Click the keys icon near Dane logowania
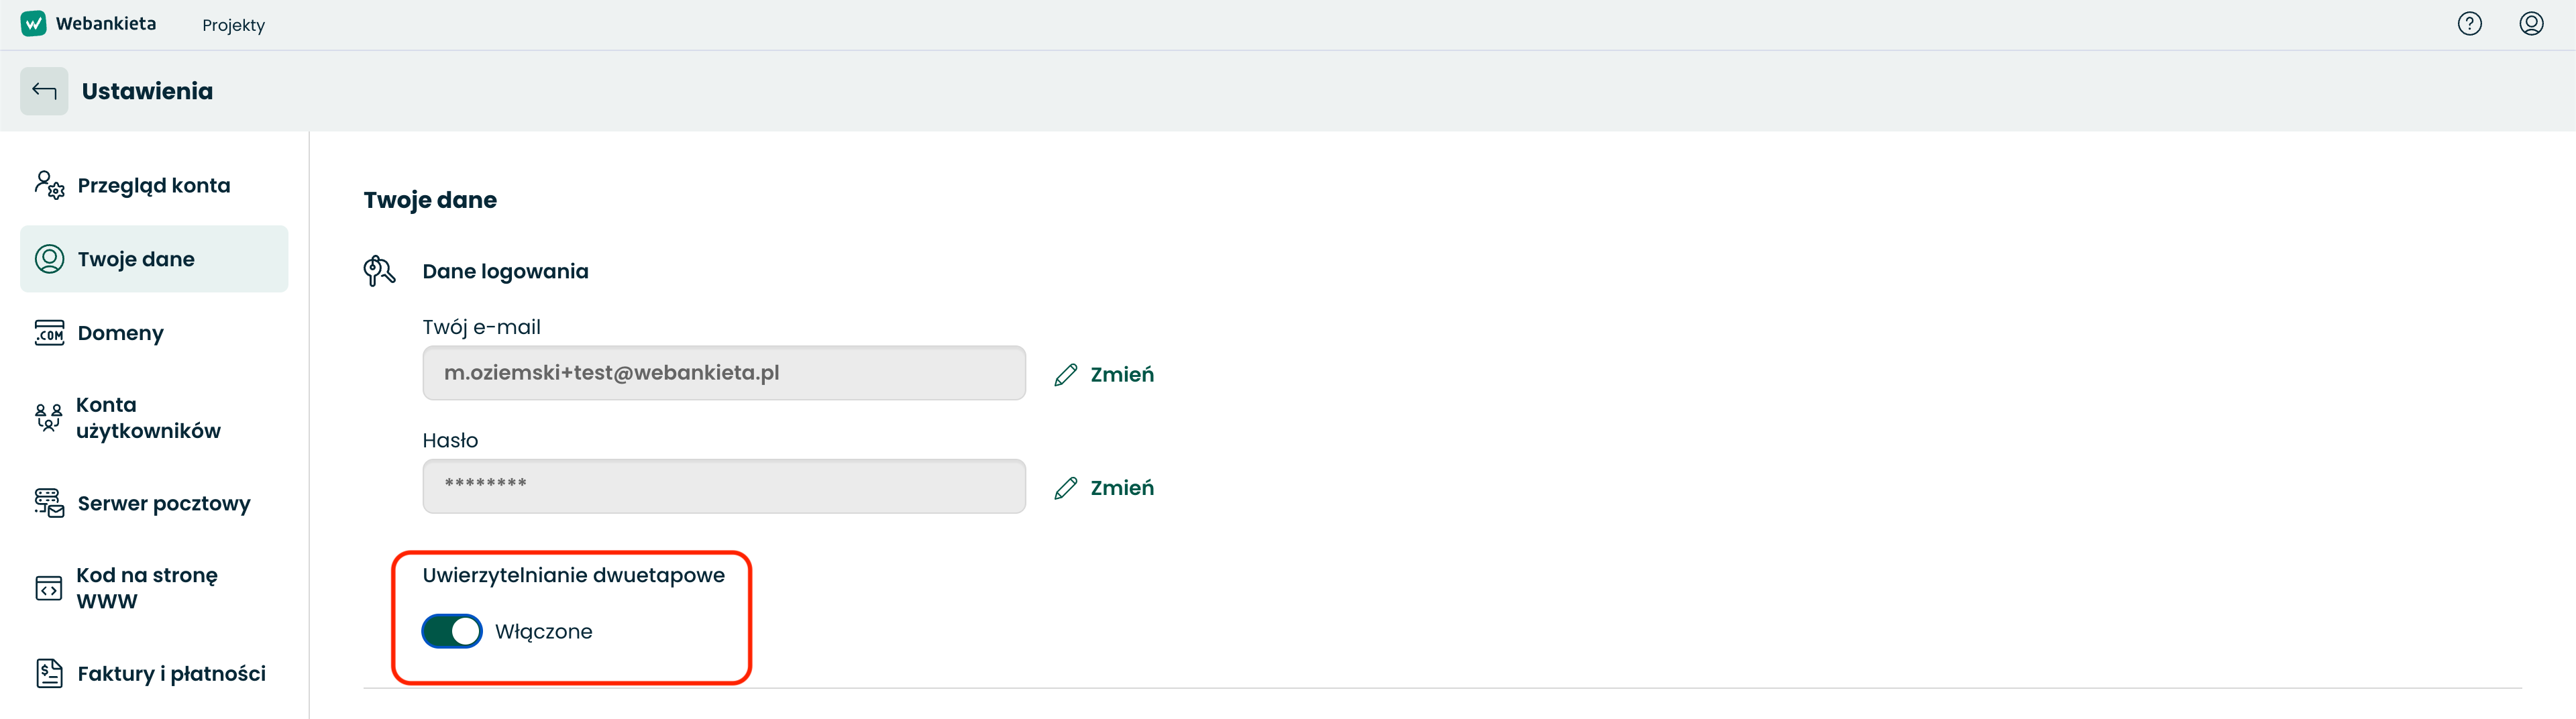The height and width of the screenshot is (719, 2576). point(379,271)
